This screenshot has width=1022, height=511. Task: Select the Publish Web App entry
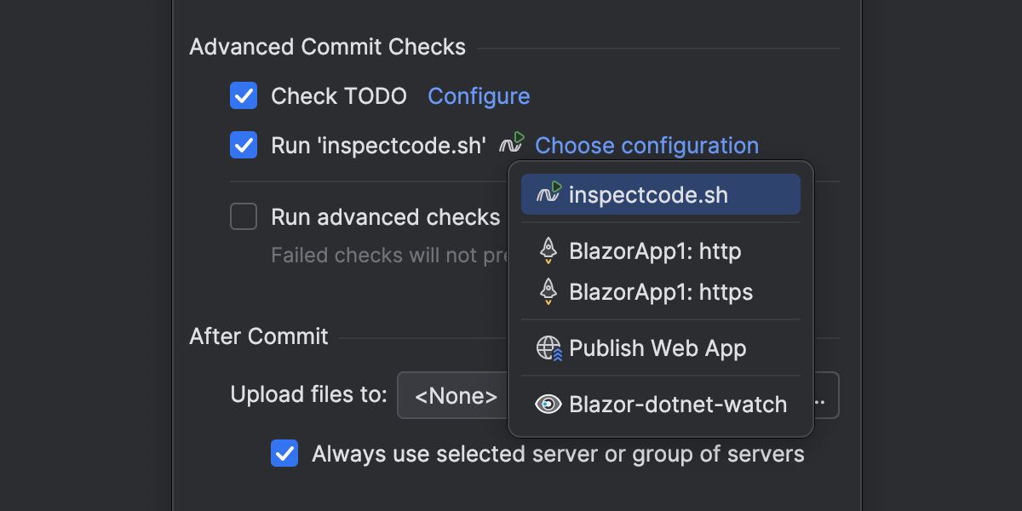point(657,348)
